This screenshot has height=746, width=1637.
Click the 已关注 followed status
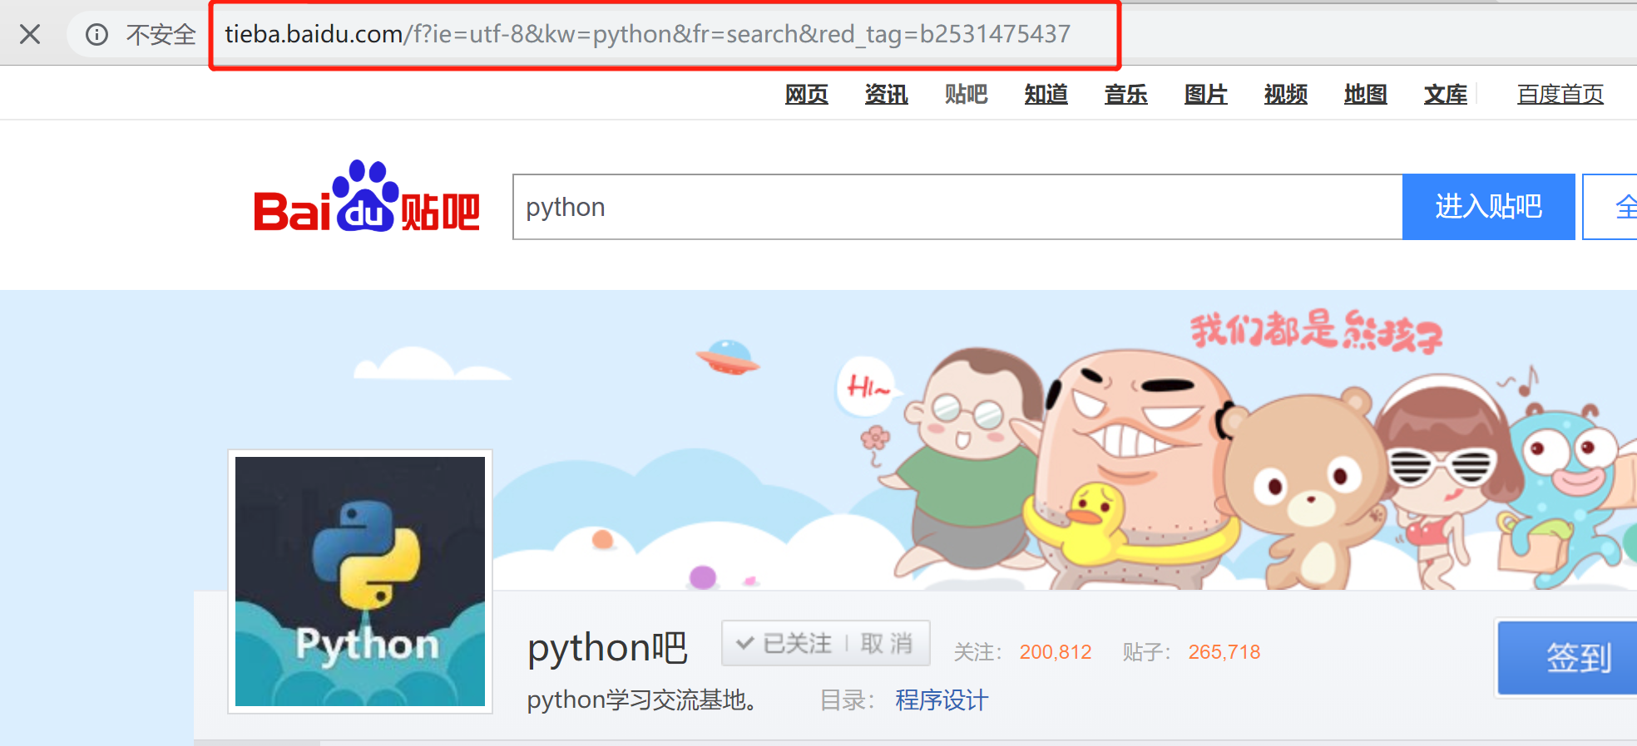tap(784, 643)
